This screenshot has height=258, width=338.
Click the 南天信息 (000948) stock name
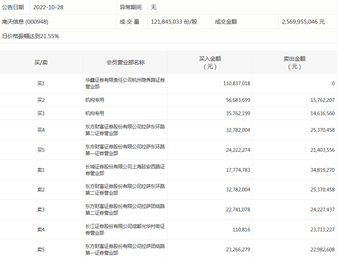point(25,22)
